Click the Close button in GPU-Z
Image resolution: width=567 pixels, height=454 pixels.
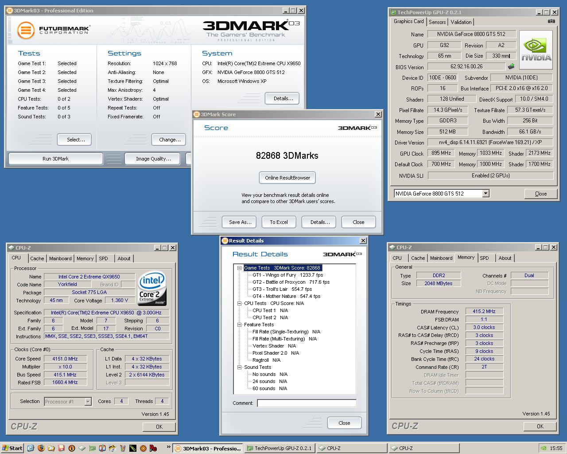click(x=540, y=194)
